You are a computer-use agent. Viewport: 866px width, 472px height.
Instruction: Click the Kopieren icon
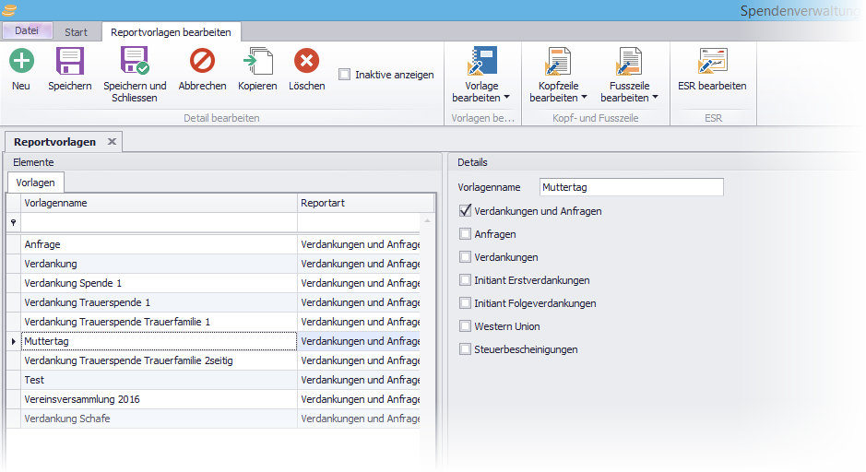click(x=257, y=62)
